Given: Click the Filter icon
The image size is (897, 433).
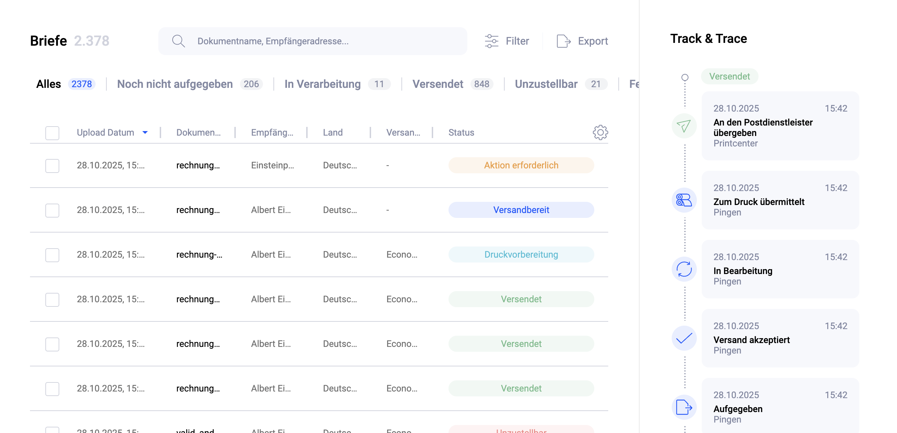Looking at the screenshot, I should tap(492, 41).
